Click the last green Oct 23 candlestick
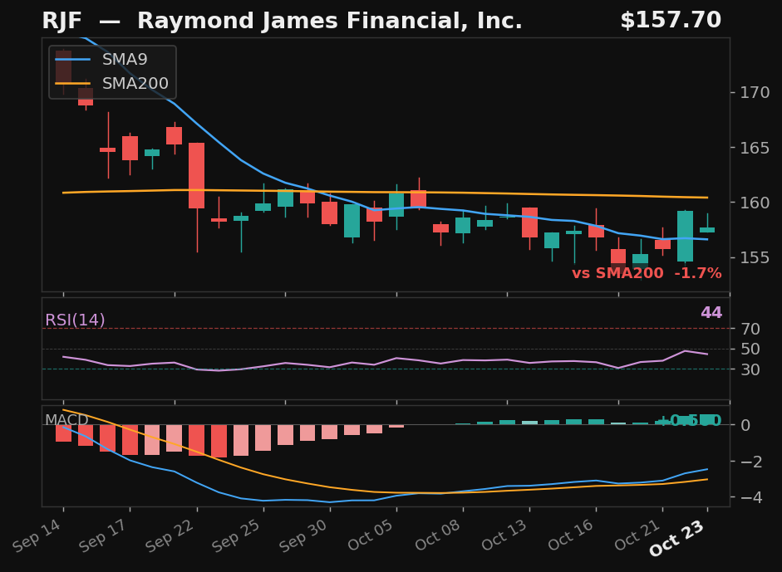The height and width of the screenshot is (572, 782). tap(707, 230)
